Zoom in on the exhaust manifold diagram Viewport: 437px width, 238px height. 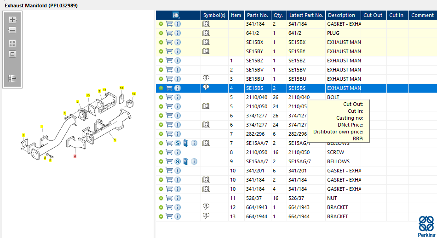point(12,20)
